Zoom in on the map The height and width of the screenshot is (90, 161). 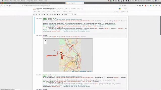[45, 41]
